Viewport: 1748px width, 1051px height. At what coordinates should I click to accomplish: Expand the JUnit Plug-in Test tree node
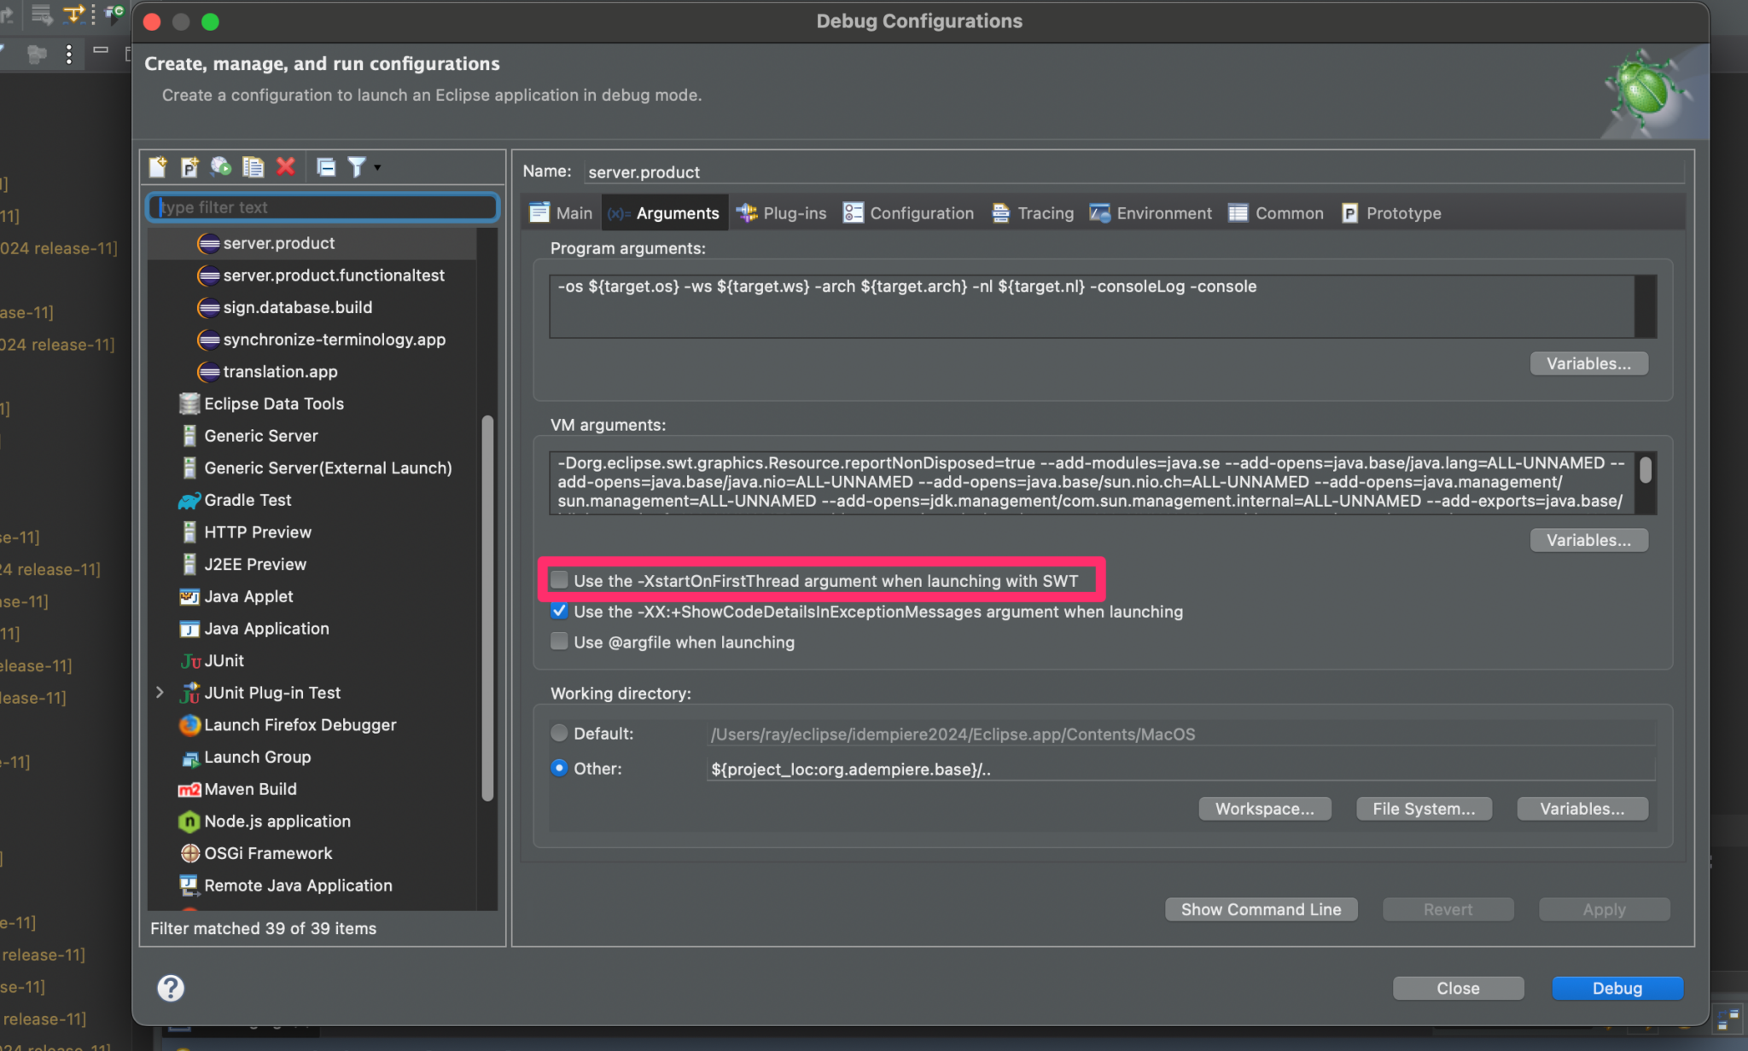click(160, 692)
